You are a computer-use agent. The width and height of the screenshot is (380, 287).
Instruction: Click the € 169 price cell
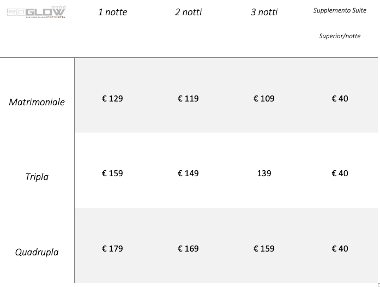point(188,248)
